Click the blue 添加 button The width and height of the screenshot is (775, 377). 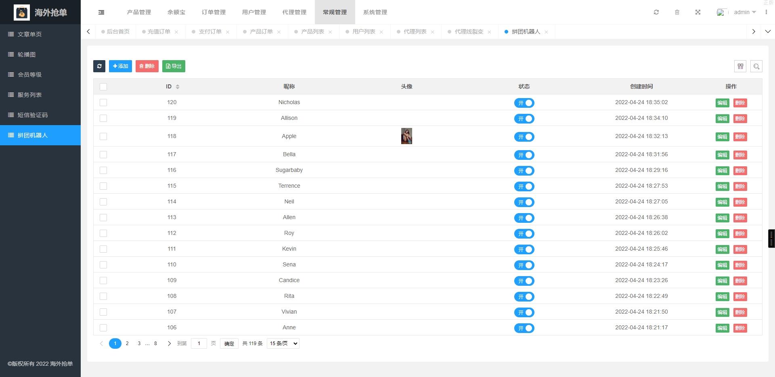point(120,66)
